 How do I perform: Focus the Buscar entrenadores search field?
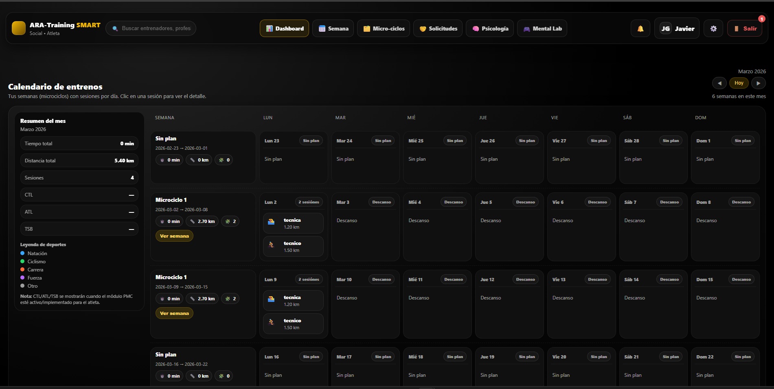pos(156,28)
